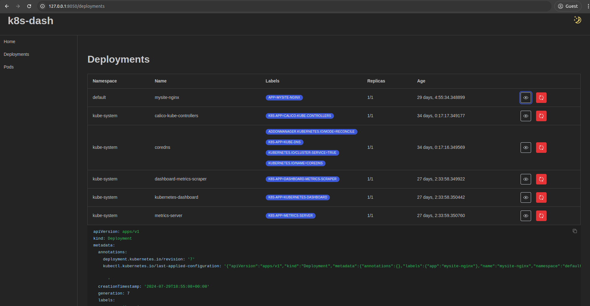Viewport: 590px width, 306px height.
Task: Focus the address bar URL
Action: coord(77,6)
